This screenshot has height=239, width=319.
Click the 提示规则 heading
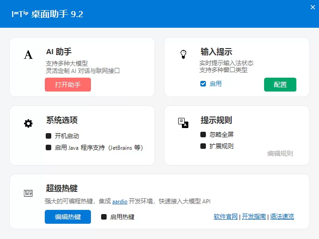point(216,120)
